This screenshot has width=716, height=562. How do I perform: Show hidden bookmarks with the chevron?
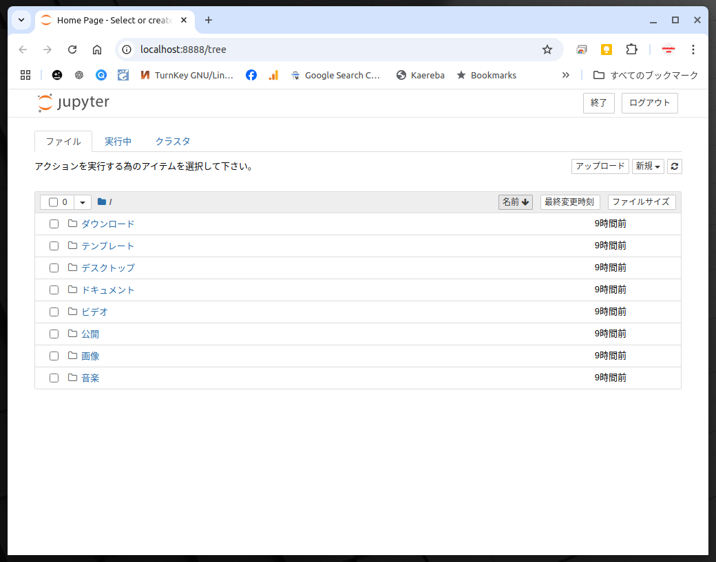tap(566, 75)
